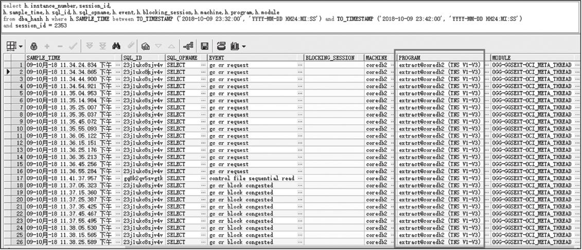Click the lock icon to edit data
The width and height of the screenshot is (582, 250).
pyautogui.click(x=34, y=46)
